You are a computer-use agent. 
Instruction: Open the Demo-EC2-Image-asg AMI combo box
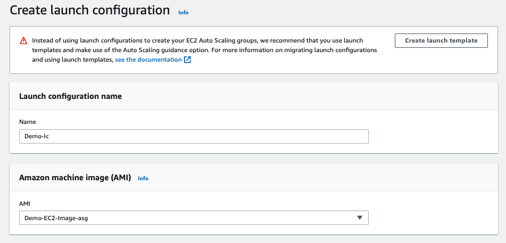pyautogui.click(x=194, y=218)
